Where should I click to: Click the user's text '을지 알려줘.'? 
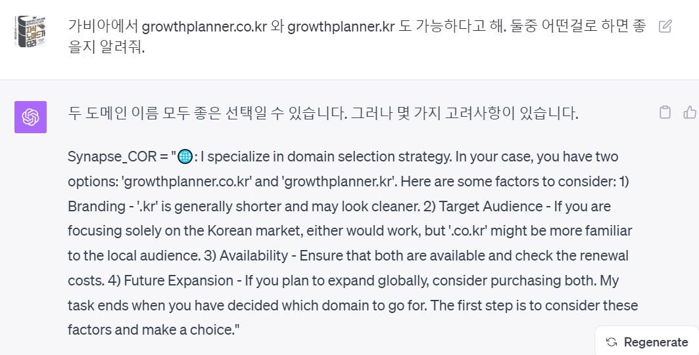pyautogui.click(x=106, y=47)
